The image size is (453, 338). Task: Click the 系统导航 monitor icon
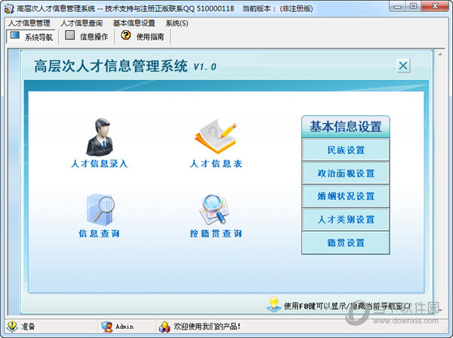[x=15, y=35]
